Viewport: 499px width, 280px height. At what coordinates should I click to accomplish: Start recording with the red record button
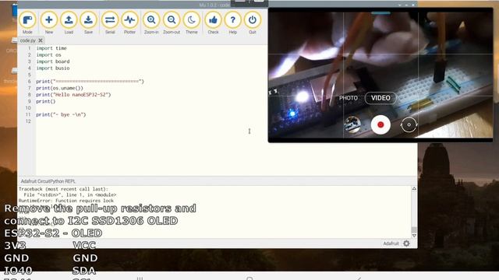(380, 124)
